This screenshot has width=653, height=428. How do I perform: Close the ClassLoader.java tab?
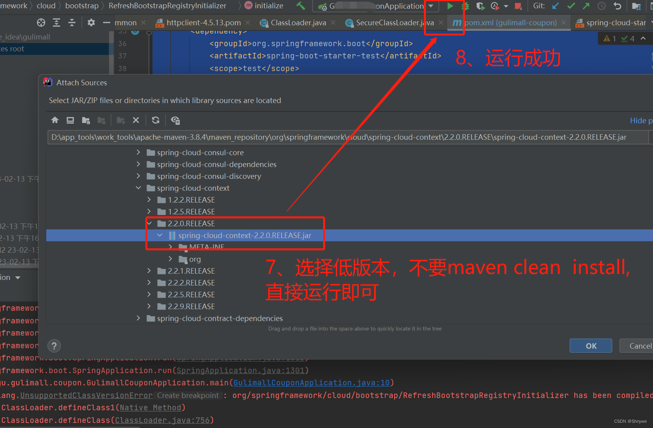333,23
